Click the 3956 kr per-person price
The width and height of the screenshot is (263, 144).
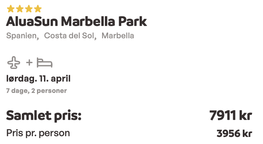pos(234,134)
